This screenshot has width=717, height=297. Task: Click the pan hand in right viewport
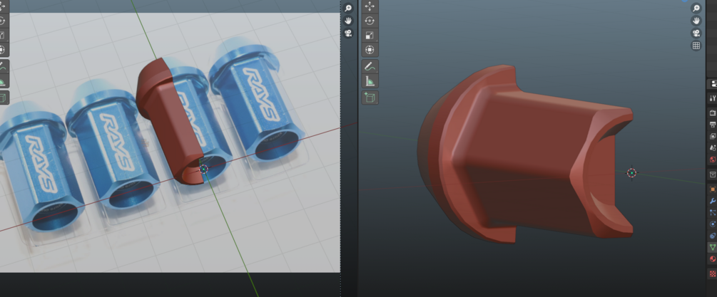click(x=696, y=21)
